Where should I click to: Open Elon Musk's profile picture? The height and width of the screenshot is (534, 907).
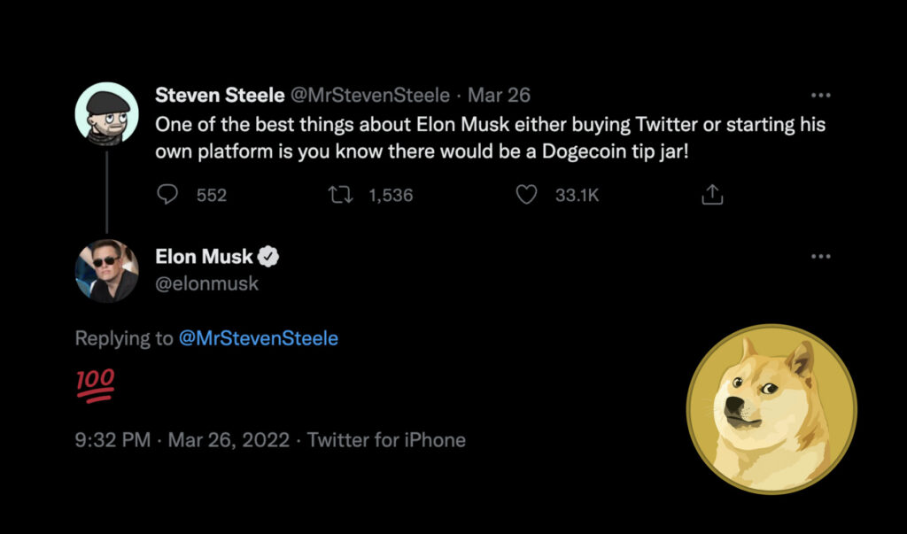(107, 271)
